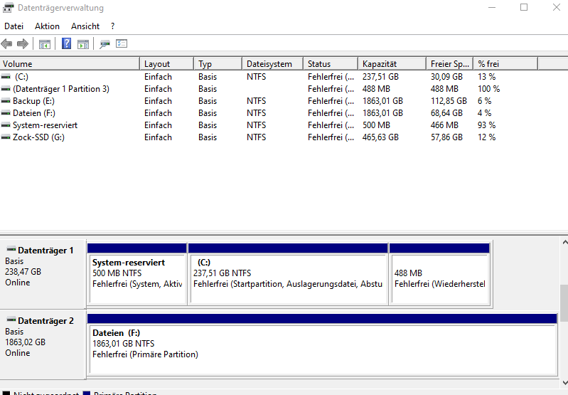Click the scroll up arrow of disk pane
Image resolution: width=568 pixels, height=395 pixels.
pos(564,242)
